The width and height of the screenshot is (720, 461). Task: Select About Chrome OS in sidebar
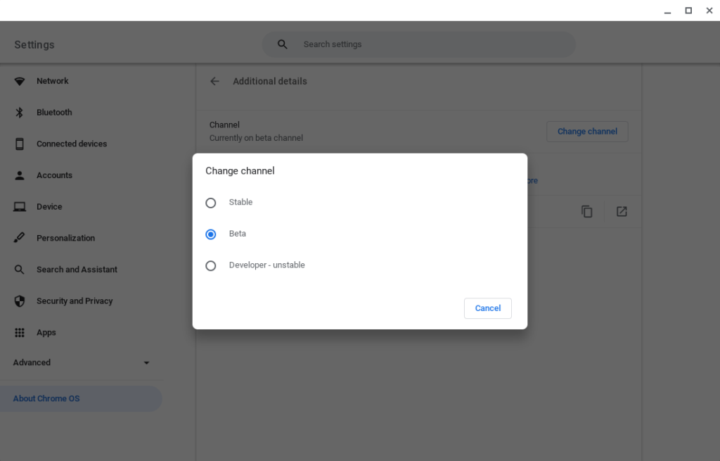pos(81,398)
